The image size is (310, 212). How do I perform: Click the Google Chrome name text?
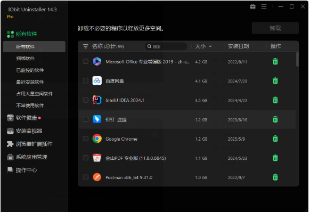121,139
